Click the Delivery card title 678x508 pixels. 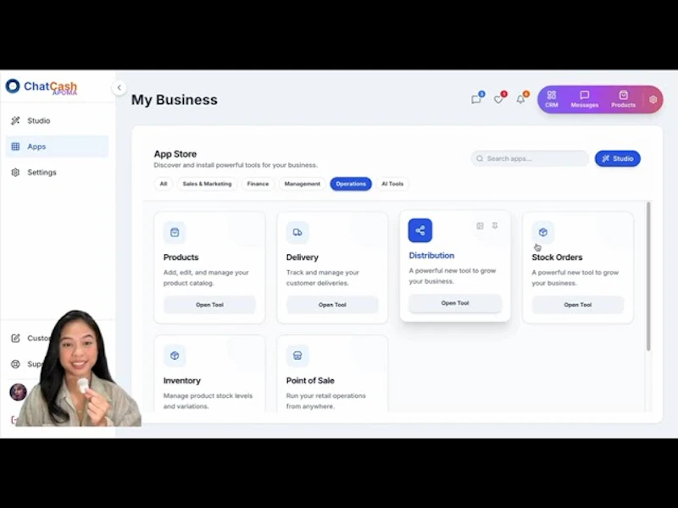(303, 257)
